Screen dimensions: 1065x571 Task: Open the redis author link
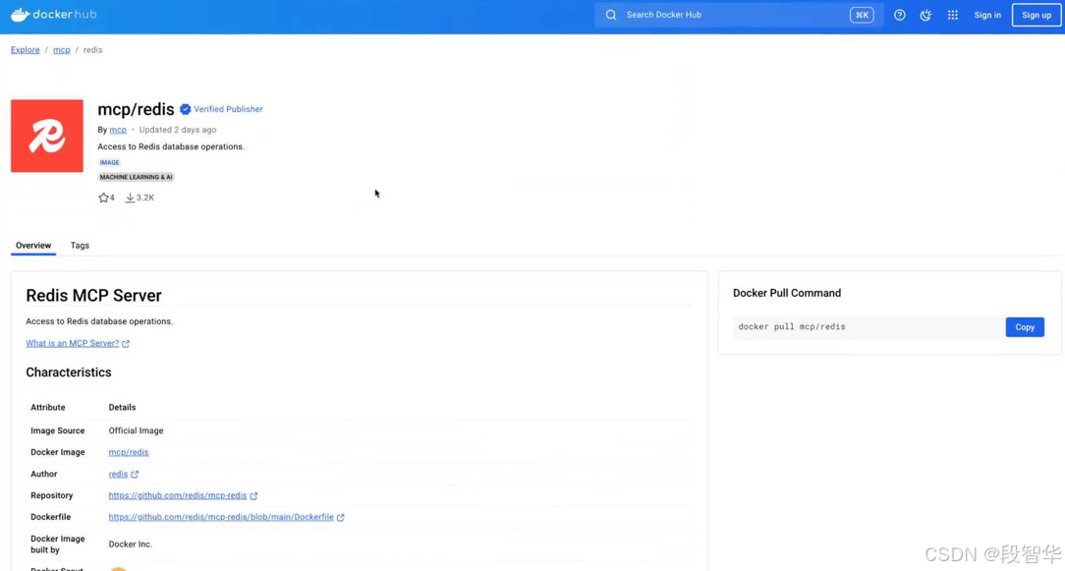tap(118, 474)
